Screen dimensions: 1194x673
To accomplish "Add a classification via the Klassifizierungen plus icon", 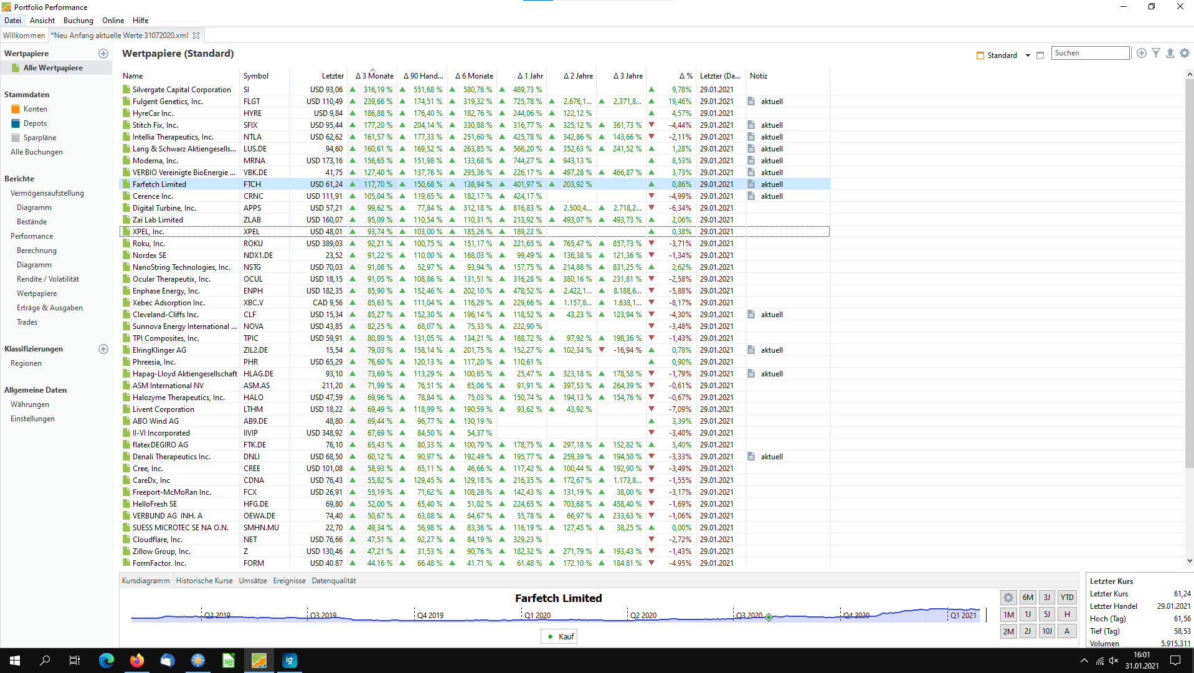I will pyautogui.click(x=103, y=349).
